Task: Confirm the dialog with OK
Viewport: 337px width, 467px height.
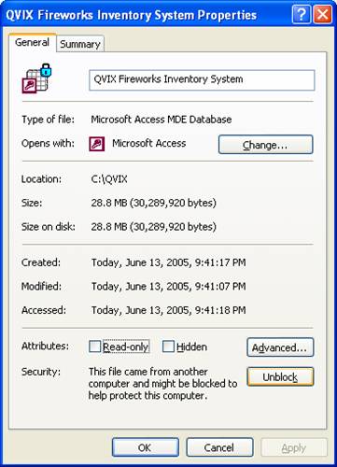Action: coord(146,447)
